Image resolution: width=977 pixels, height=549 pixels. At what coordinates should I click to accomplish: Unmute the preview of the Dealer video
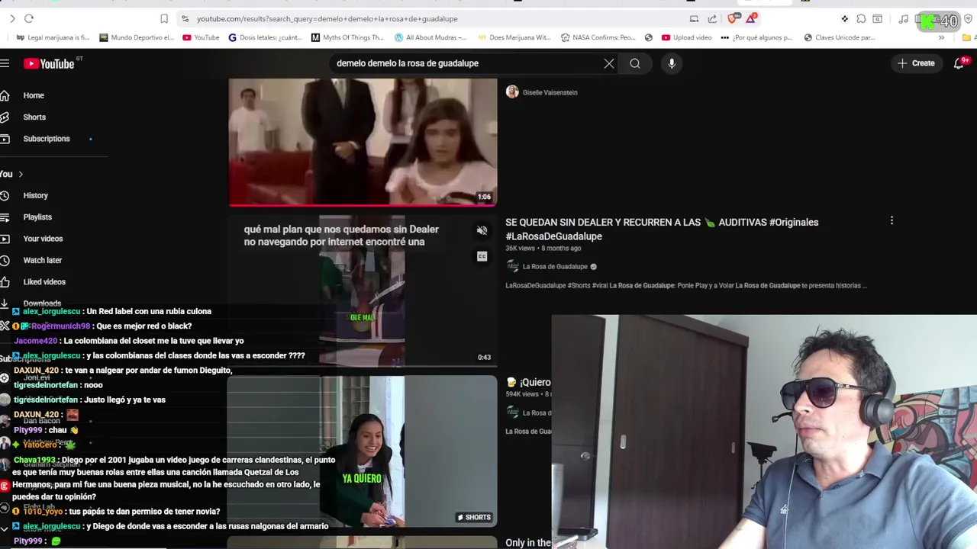click(x=482, y=230)
